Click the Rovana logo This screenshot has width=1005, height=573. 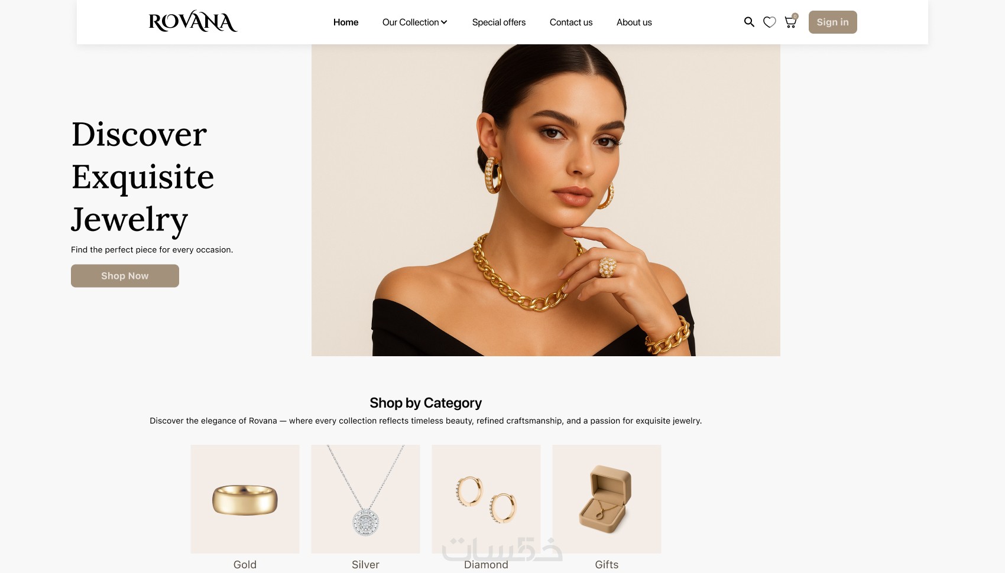193,22
